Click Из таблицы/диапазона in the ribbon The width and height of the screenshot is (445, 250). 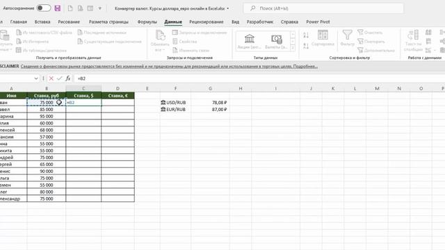(42, 50)
